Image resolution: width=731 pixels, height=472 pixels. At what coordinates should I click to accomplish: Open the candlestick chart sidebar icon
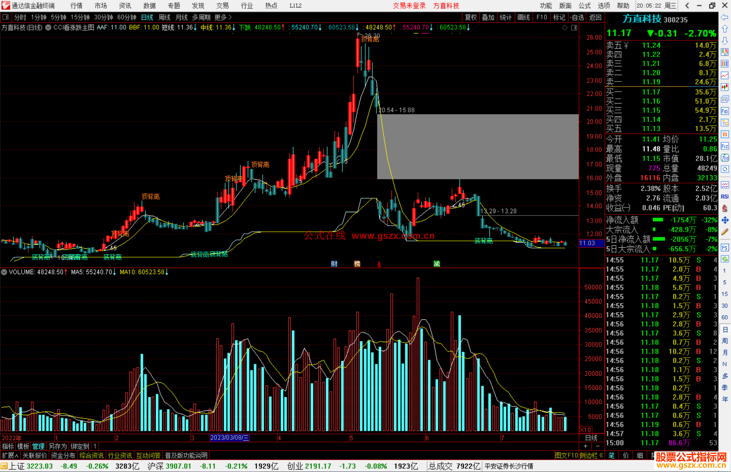725,87
